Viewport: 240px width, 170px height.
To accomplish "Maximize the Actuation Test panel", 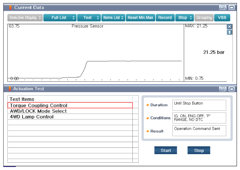I will pos(232,89).
